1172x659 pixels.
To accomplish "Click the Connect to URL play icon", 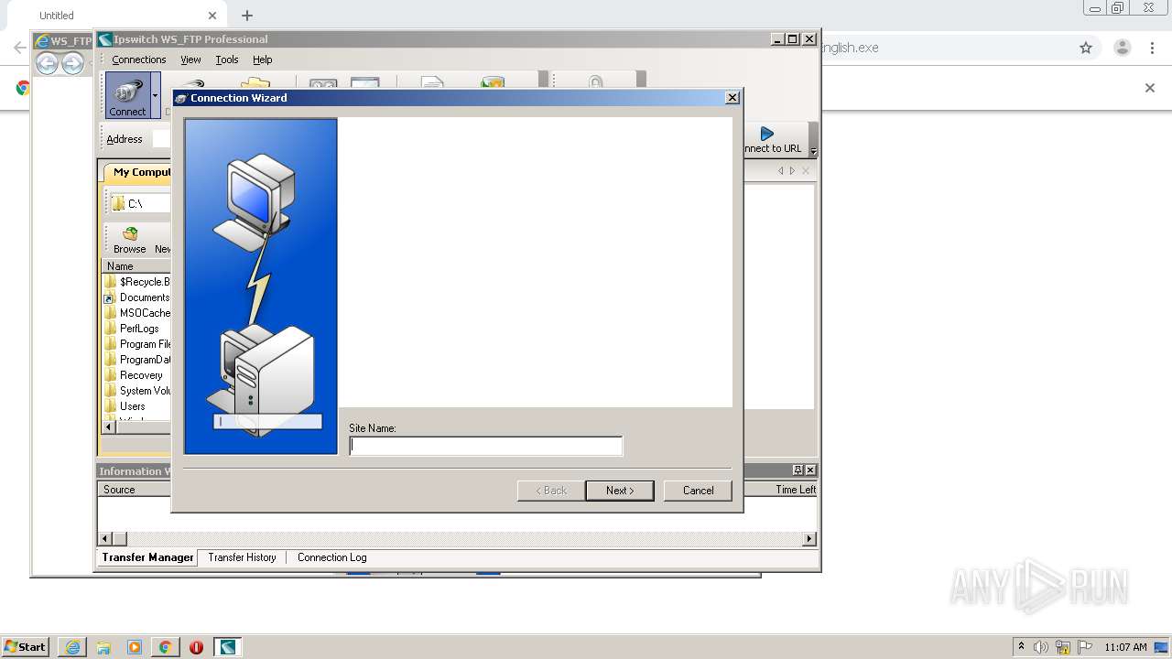I will pyautogui.click(x=767, y=134).
